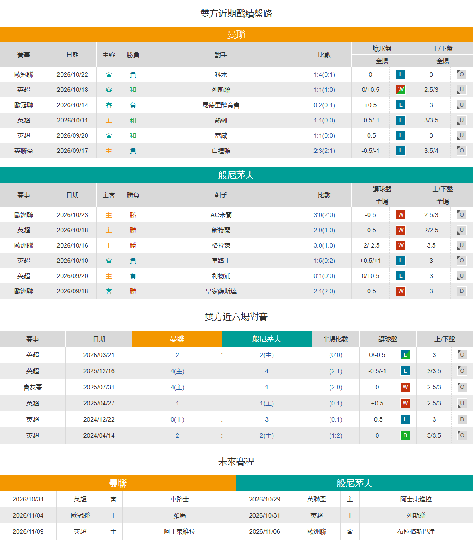473x540 pixels.
Task: Click the teal 般尼茅夫 header in the 未來賽程 section
Action: [x=355, y=483]
